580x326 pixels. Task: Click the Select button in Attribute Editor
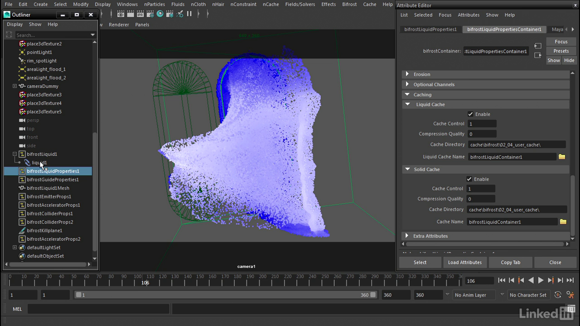point(420,262)
